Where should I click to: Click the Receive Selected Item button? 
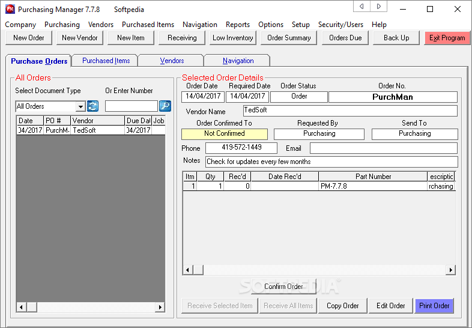point(220,305)
